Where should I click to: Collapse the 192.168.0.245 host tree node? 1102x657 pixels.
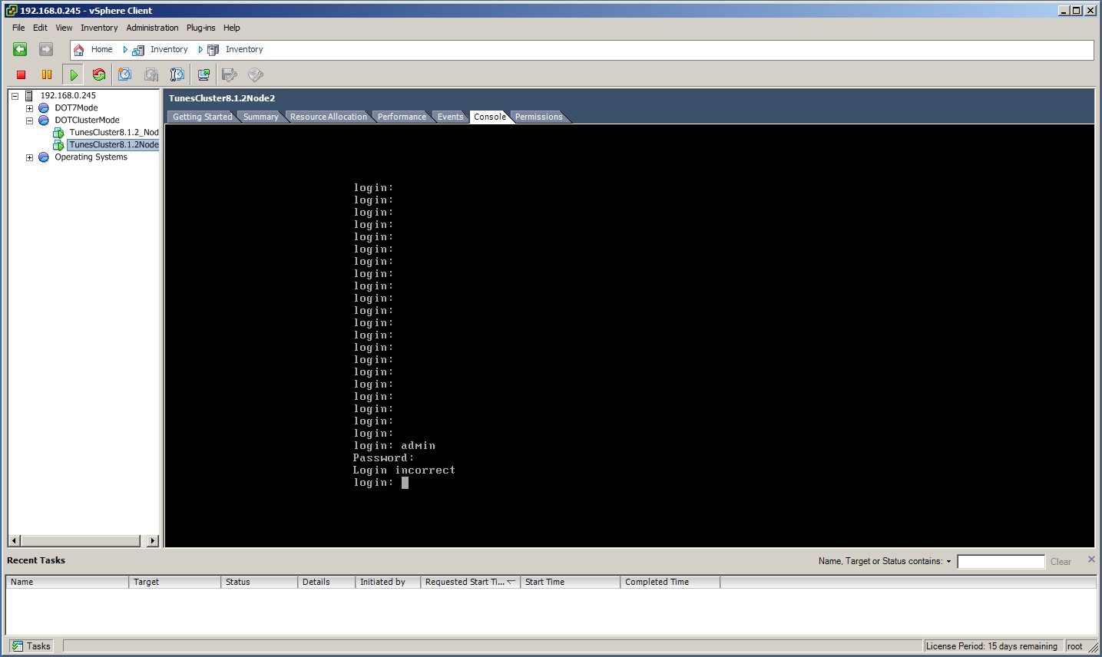[x=15, y=96]
